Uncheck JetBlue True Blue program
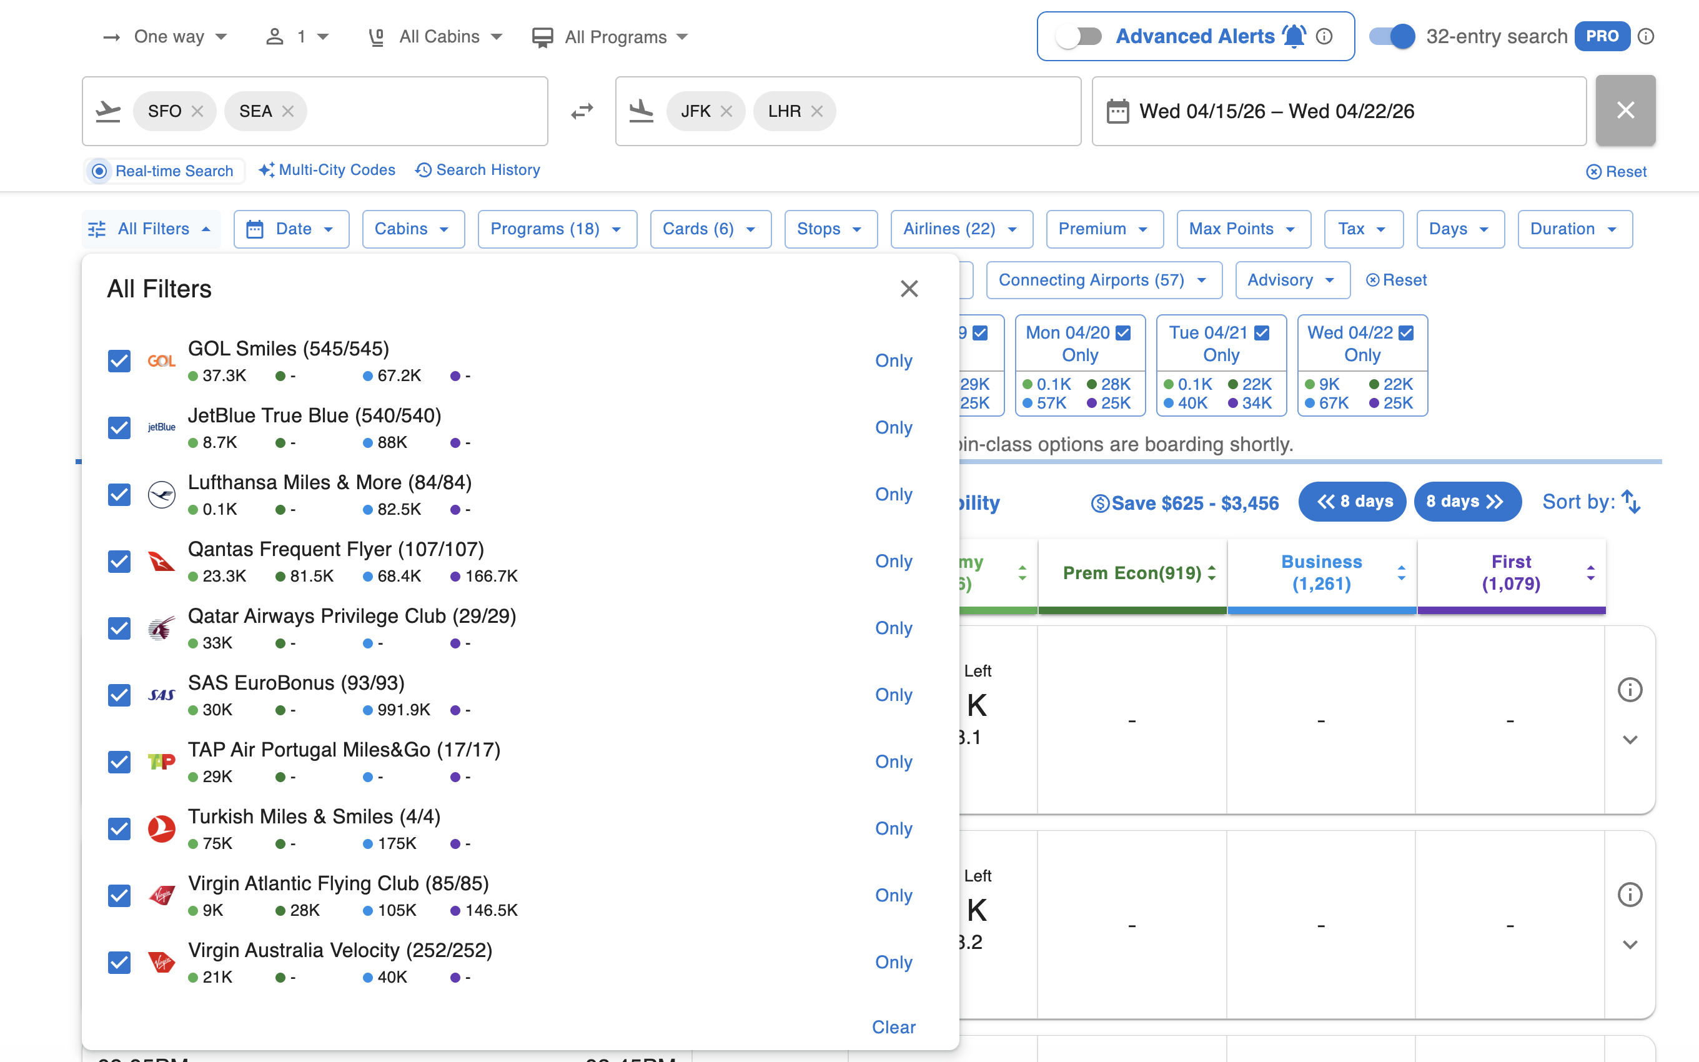This screenshot has width=1699, height=1062. tap(119, 428)
